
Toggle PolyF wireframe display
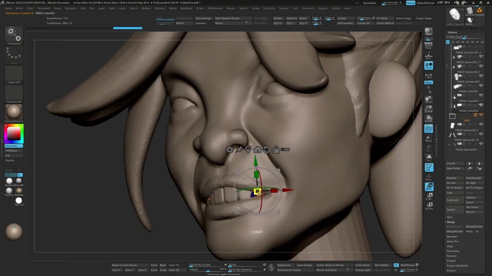(x=429, y=129)
